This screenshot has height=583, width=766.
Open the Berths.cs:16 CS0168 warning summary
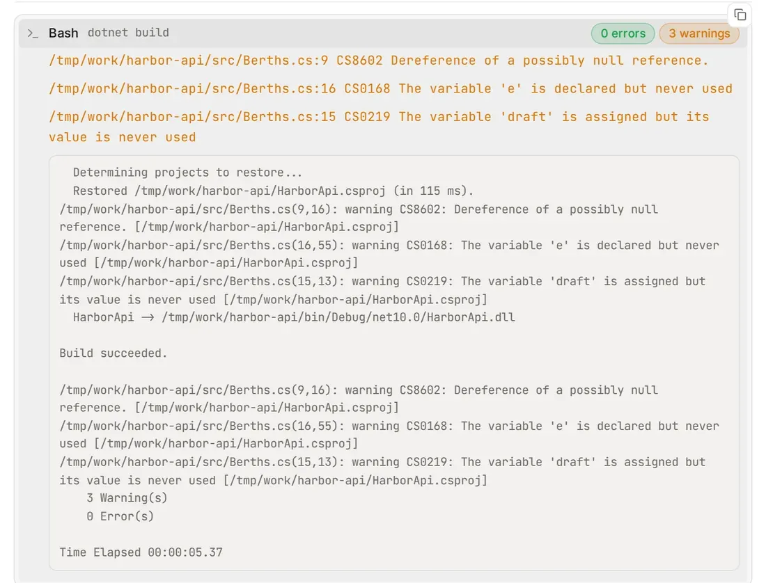pos(391,89)
